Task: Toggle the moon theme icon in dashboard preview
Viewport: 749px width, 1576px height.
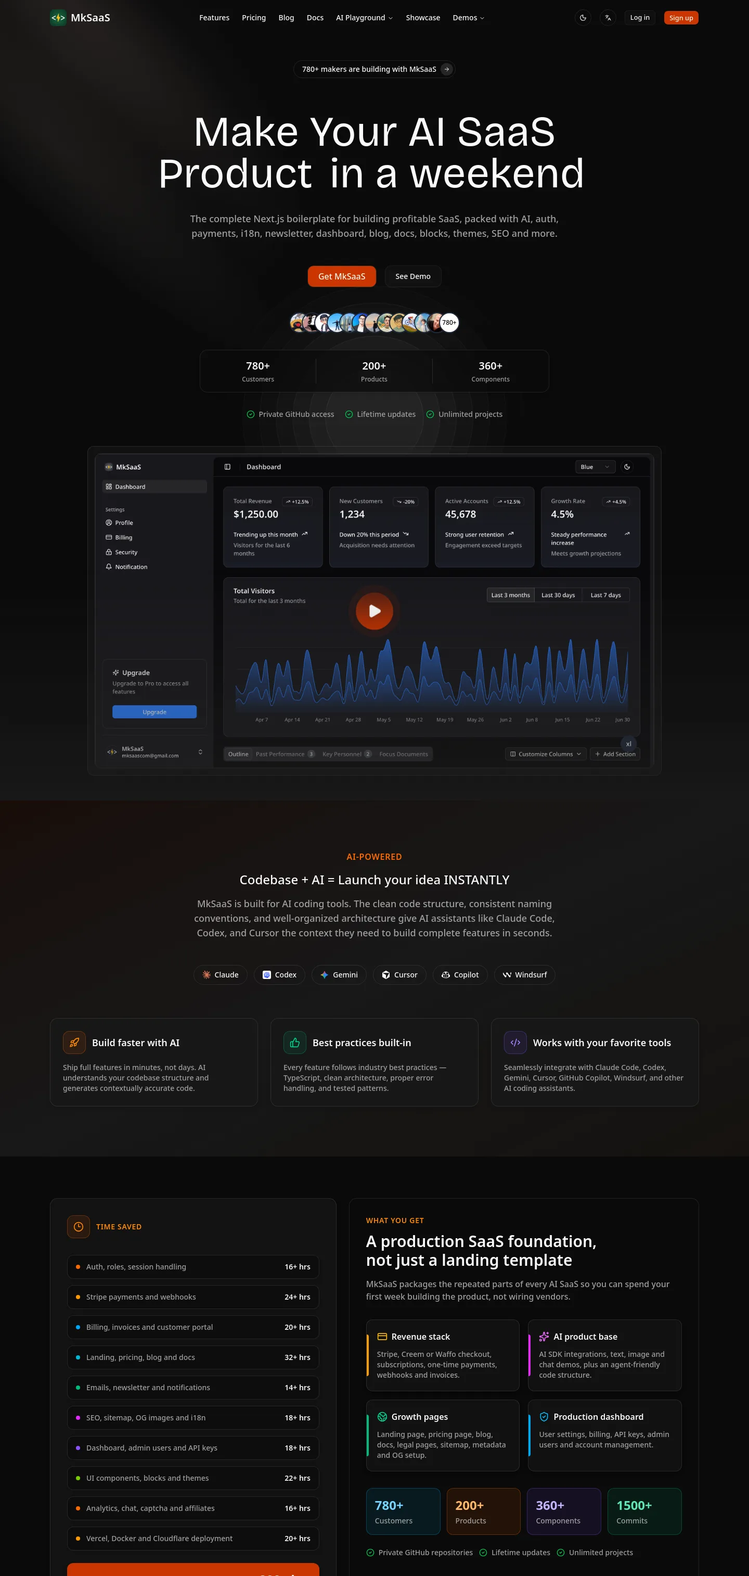Action: click(627, 467)
